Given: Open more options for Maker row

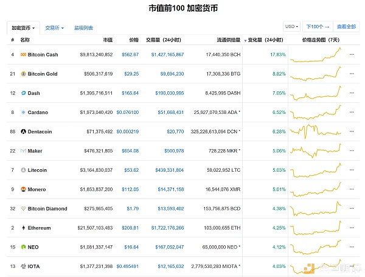Looking at the screenshot, I should coord(352,150).
